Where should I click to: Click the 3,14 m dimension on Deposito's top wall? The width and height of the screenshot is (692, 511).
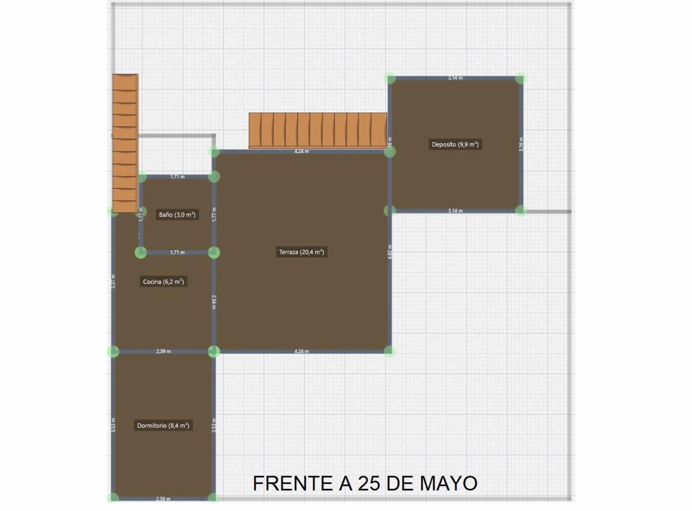[455, 78]
